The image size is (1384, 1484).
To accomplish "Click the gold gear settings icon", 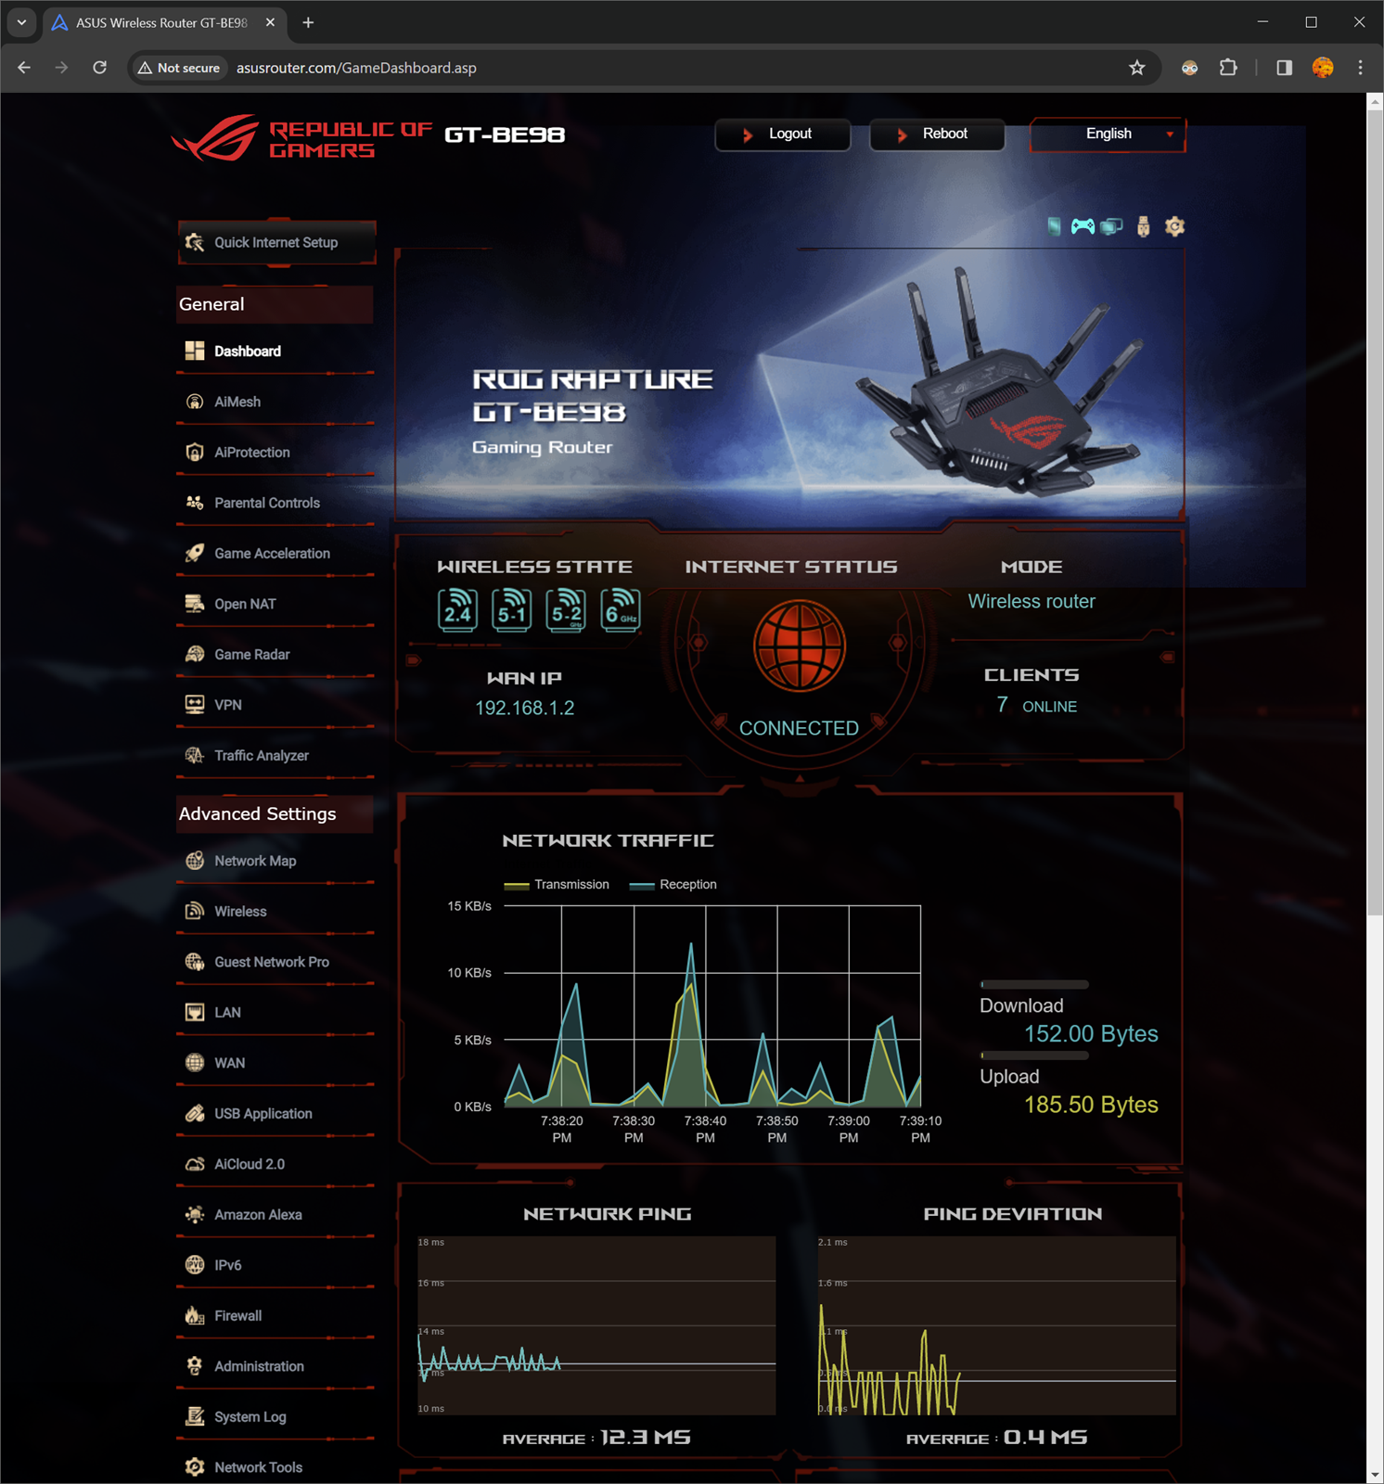I will click(1174, 226).
